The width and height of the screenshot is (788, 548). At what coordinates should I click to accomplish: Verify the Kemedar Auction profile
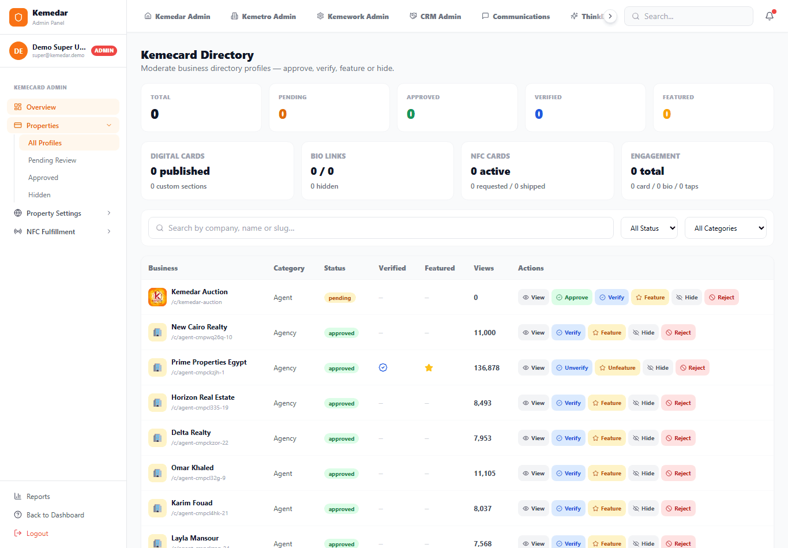pos(611,297)
